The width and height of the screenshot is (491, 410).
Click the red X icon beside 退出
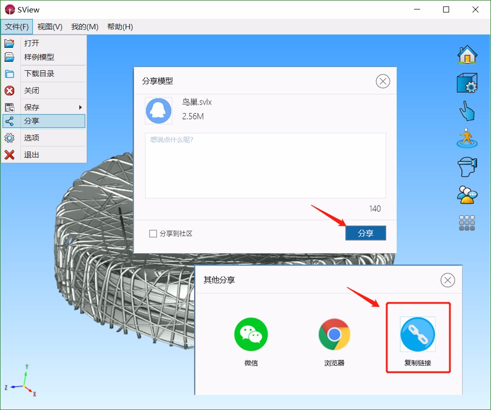[9, 155]
